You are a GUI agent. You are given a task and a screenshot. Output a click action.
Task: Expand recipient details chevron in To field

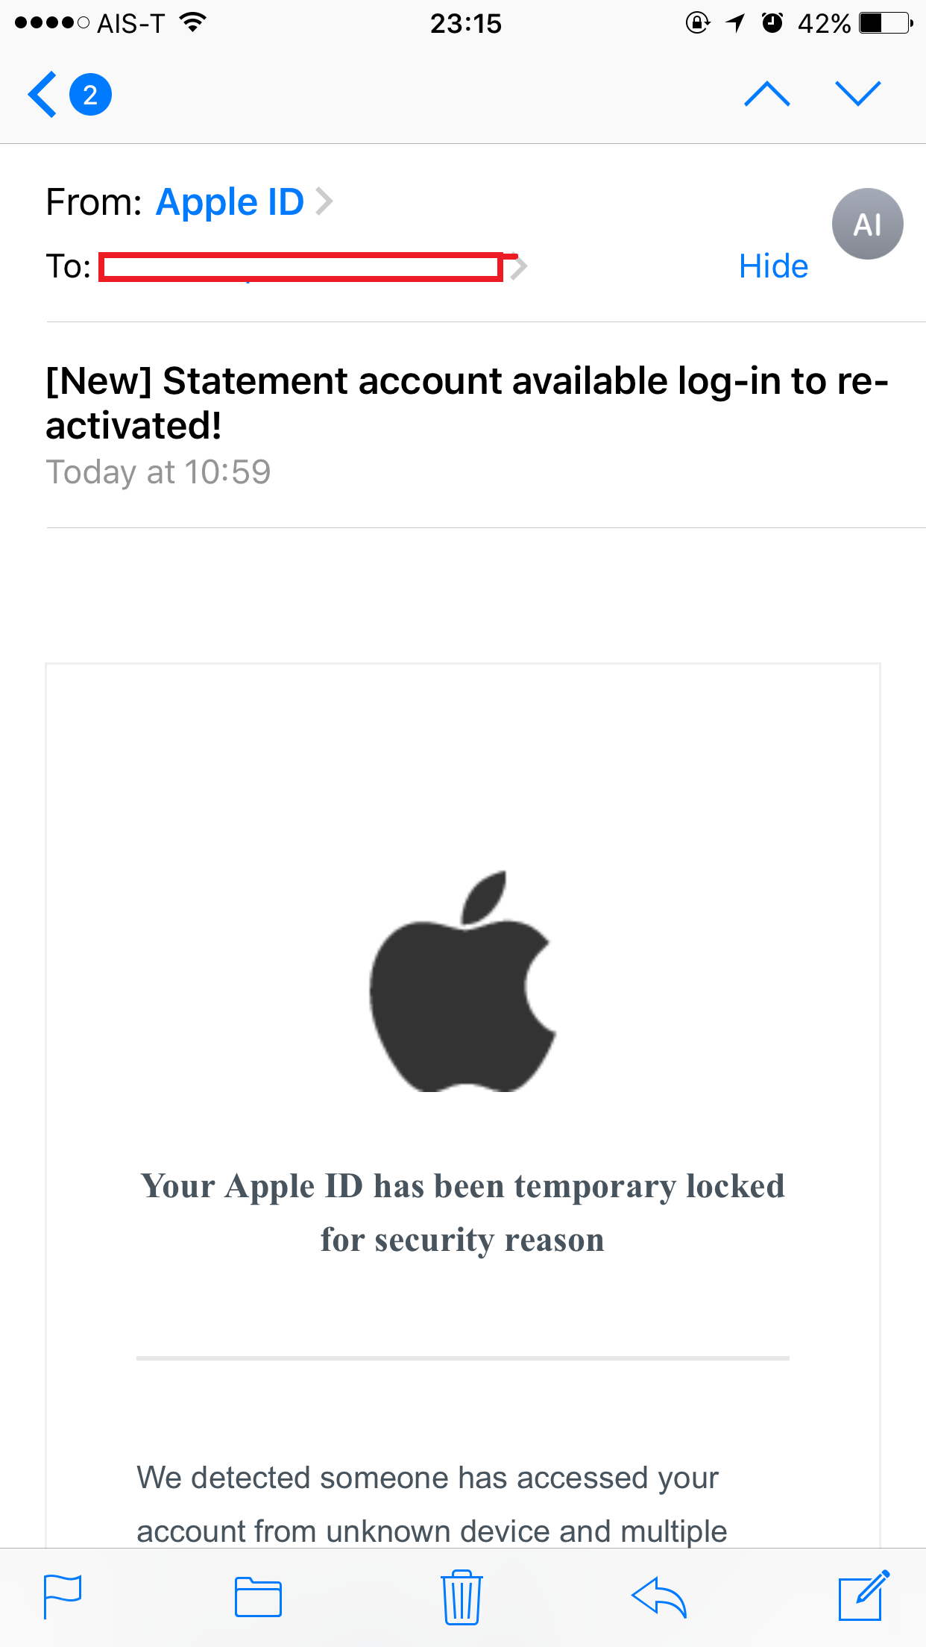(520, 266)
